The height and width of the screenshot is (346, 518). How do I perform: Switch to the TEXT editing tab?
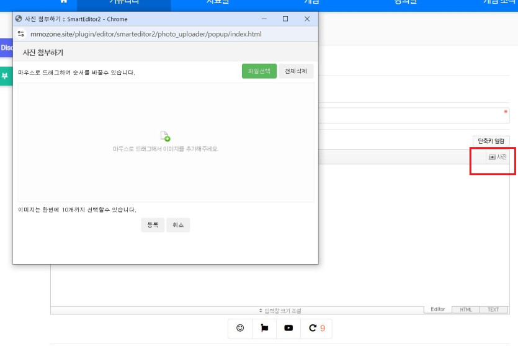pyautogui.click(x=493, y=309)
